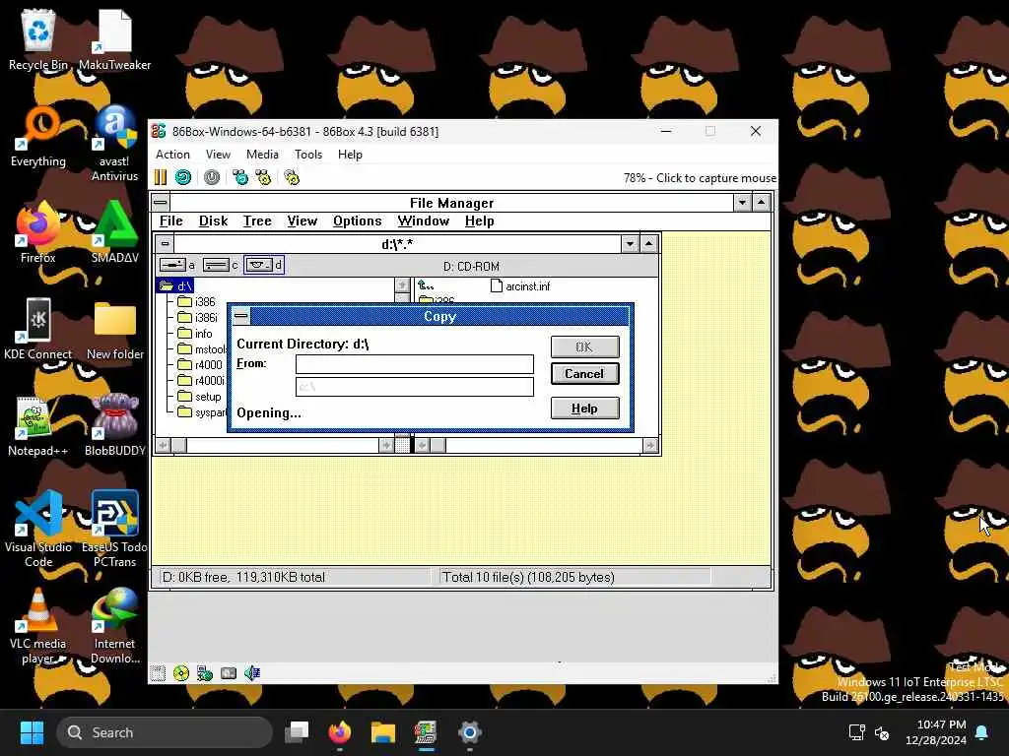The height and width of the screenshot is (756, 1009).
Task: Select the d:\ root folder in tree
Action: (175, 285)
